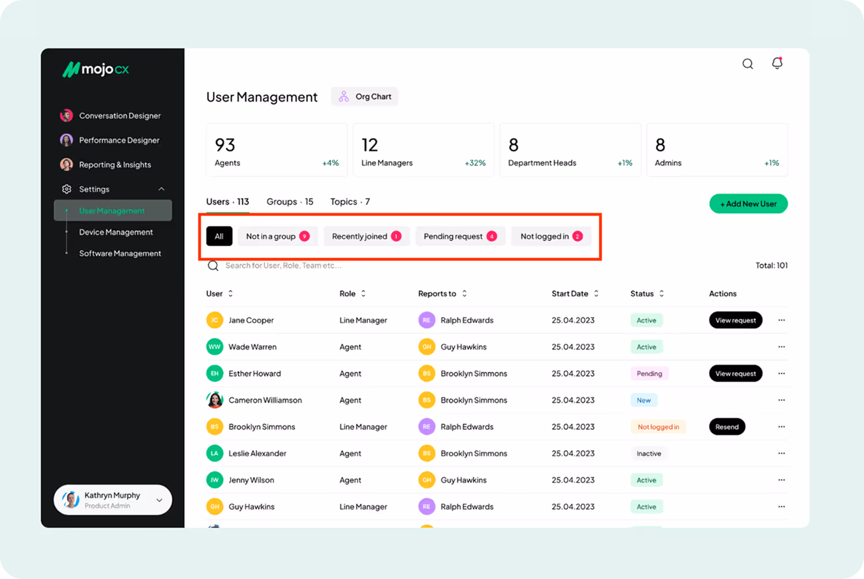Activate the Recently joined filter

pyautogui.click(x=366, y=236)
